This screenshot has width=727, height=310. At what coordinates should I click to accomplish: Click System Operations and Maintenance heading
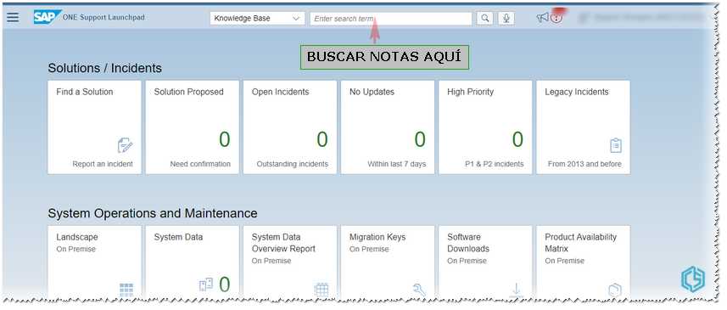pyautogui.click(x=153, y=213)
